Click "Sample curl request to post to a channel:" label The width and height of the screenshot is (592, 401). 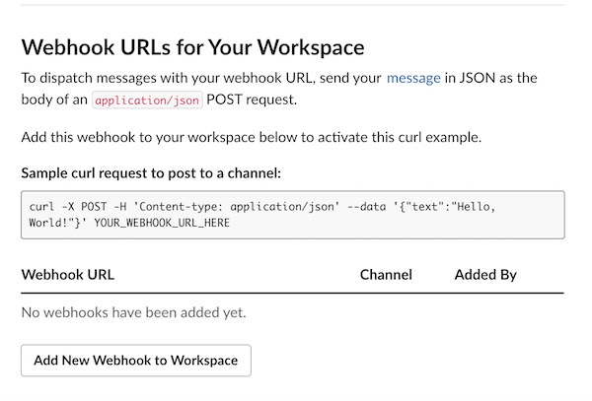coord(151,173)
